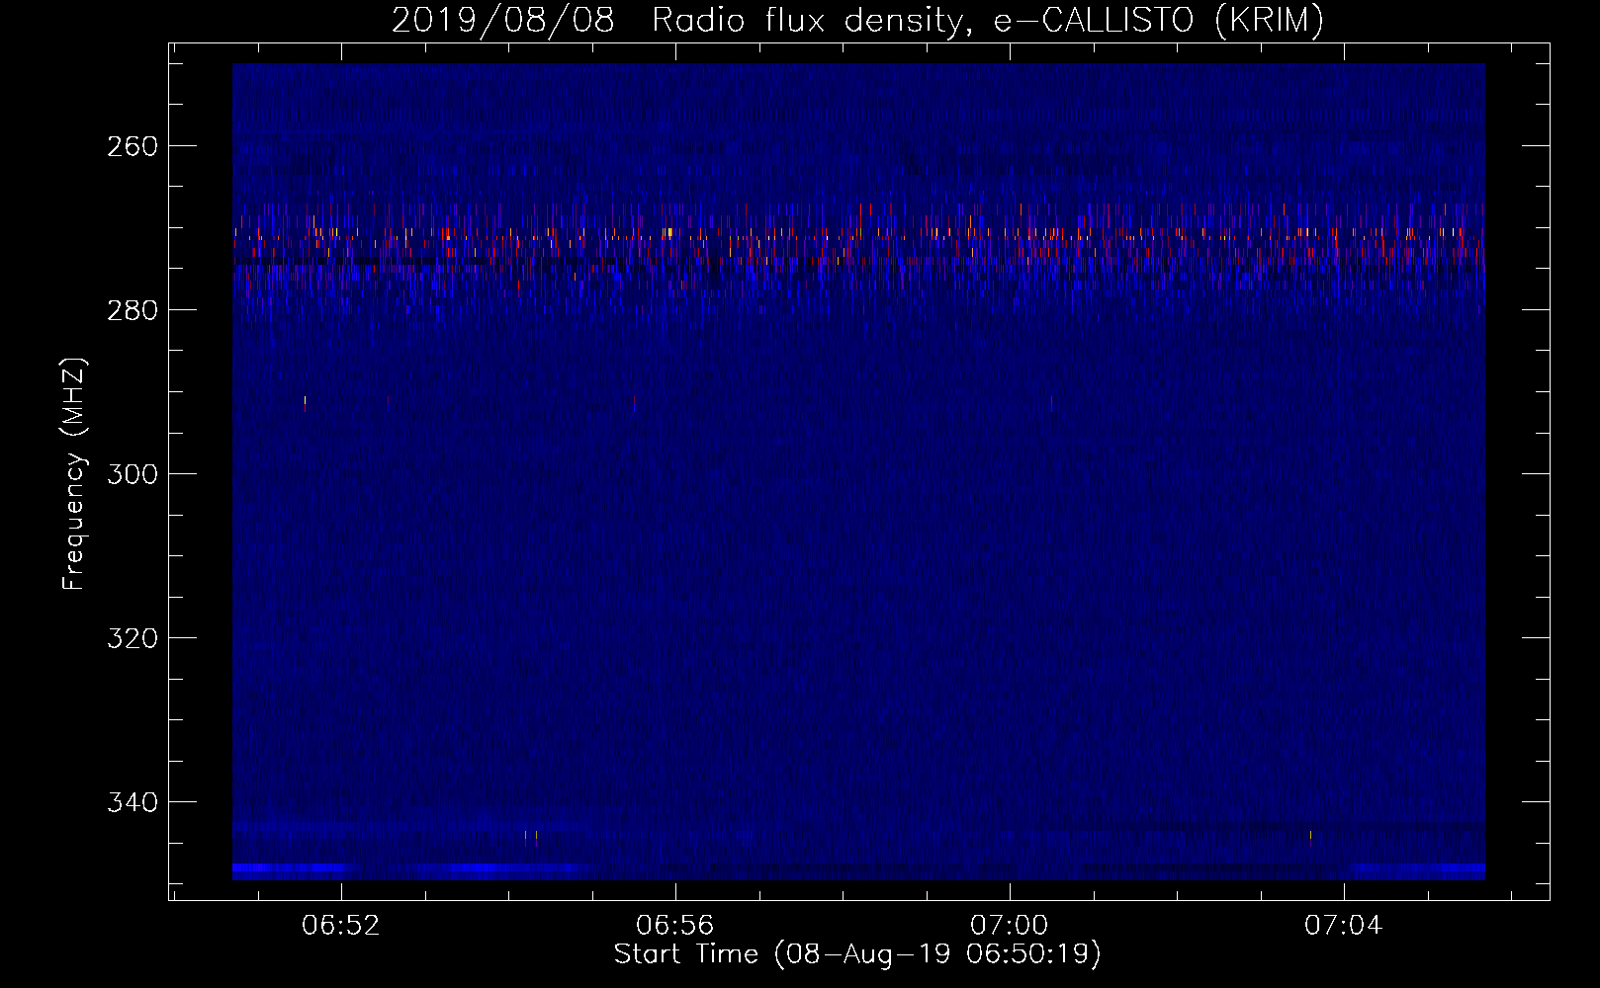1600x988 pixels.
Task: Click the bright blue band at spectrogram bottom left
Action: pos(410,869)
